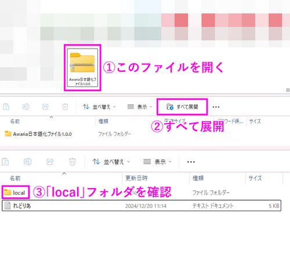Sort by 名前 column in the local folder window
Image resolution: width=290 pixels, height=260 pixels.
coord(15,178)
